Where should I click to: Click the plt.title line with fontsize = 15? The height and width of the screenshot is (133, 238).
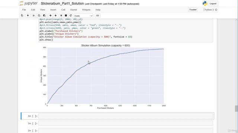click(x=86, y=37)
